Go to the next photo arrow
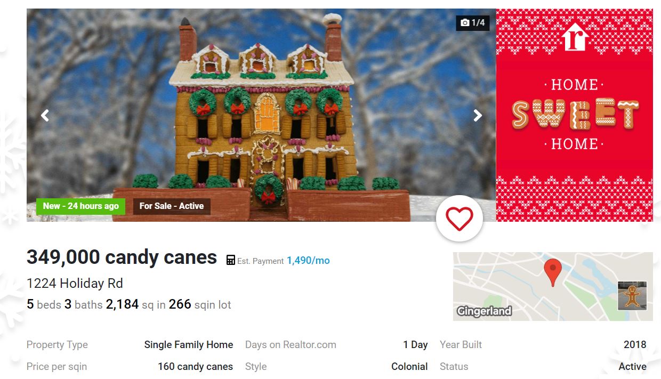 point(478,115)
